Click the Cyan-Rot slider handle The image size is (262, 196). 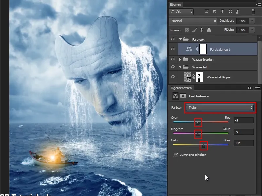(x=198, y=123)
